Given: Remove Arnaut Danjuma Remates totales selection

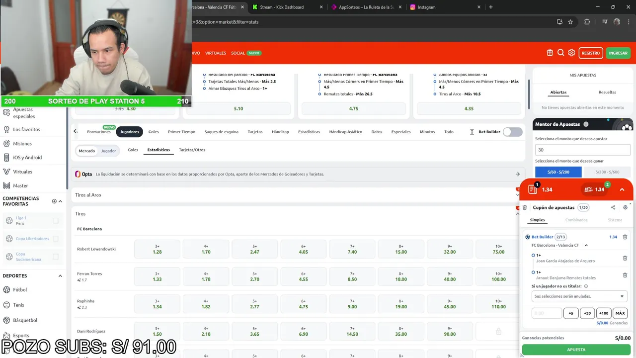Looking at the screenshot, I should tap(625, 275).
